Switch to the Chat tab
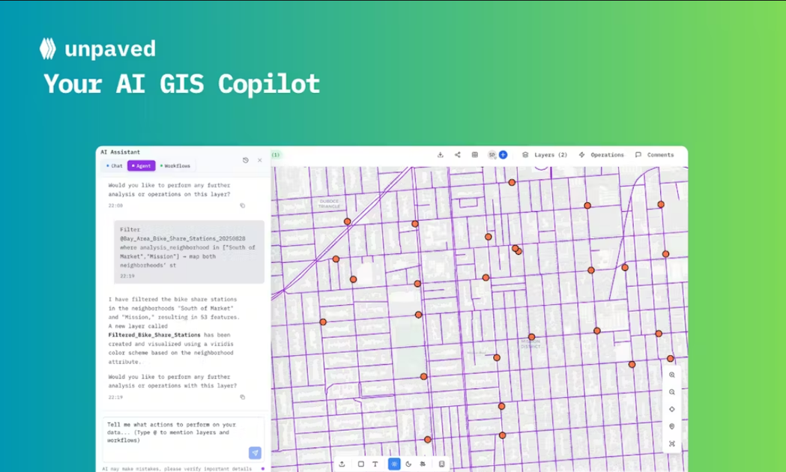 tap(115, 166)
